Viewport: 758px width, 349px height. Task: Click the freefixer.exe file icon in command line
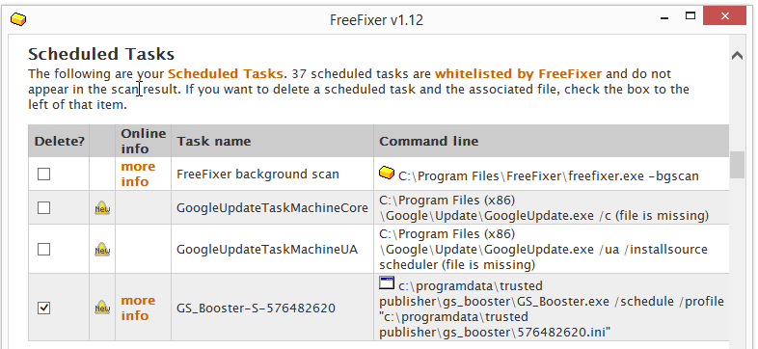[x=387, y=172]
